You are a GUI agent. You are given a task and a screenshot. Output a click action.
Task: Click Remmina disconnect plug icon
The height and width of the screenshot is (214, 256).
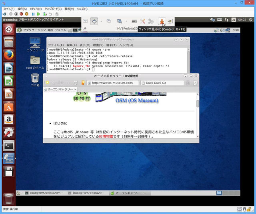click(170, 21)
